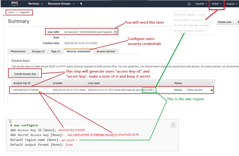This screenshot has width=239, height=156.
Task: Open the Yogeshk account dropdown
Action: click(x=201, y=4)
